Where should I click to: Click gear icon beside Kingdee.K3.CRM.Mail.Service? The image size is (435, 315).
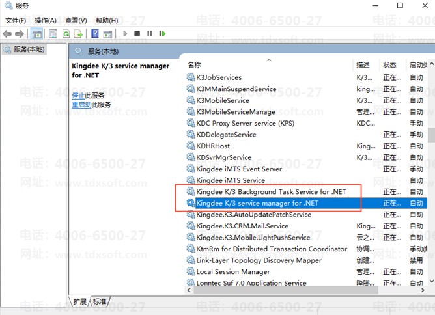tap(191, 225)
